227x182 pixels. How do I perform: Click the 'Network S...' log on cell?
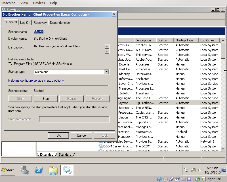(x=209, y=141)
